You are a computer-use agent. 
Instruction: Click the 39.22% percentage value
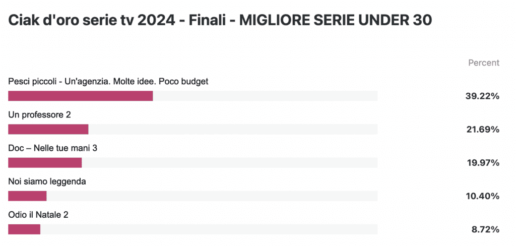point(483,96)
